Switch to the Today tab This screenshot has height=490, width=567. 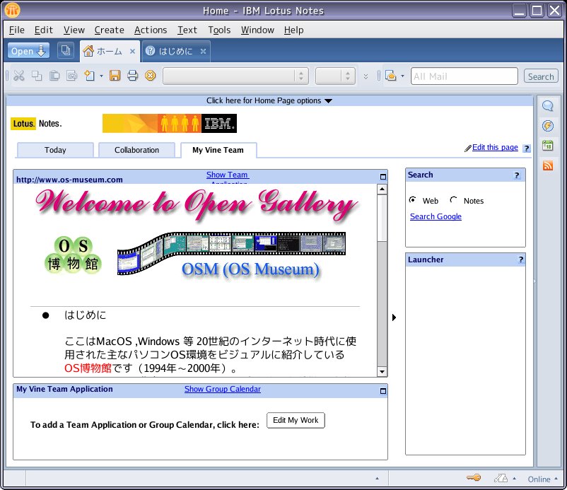(x=55, y=150)
